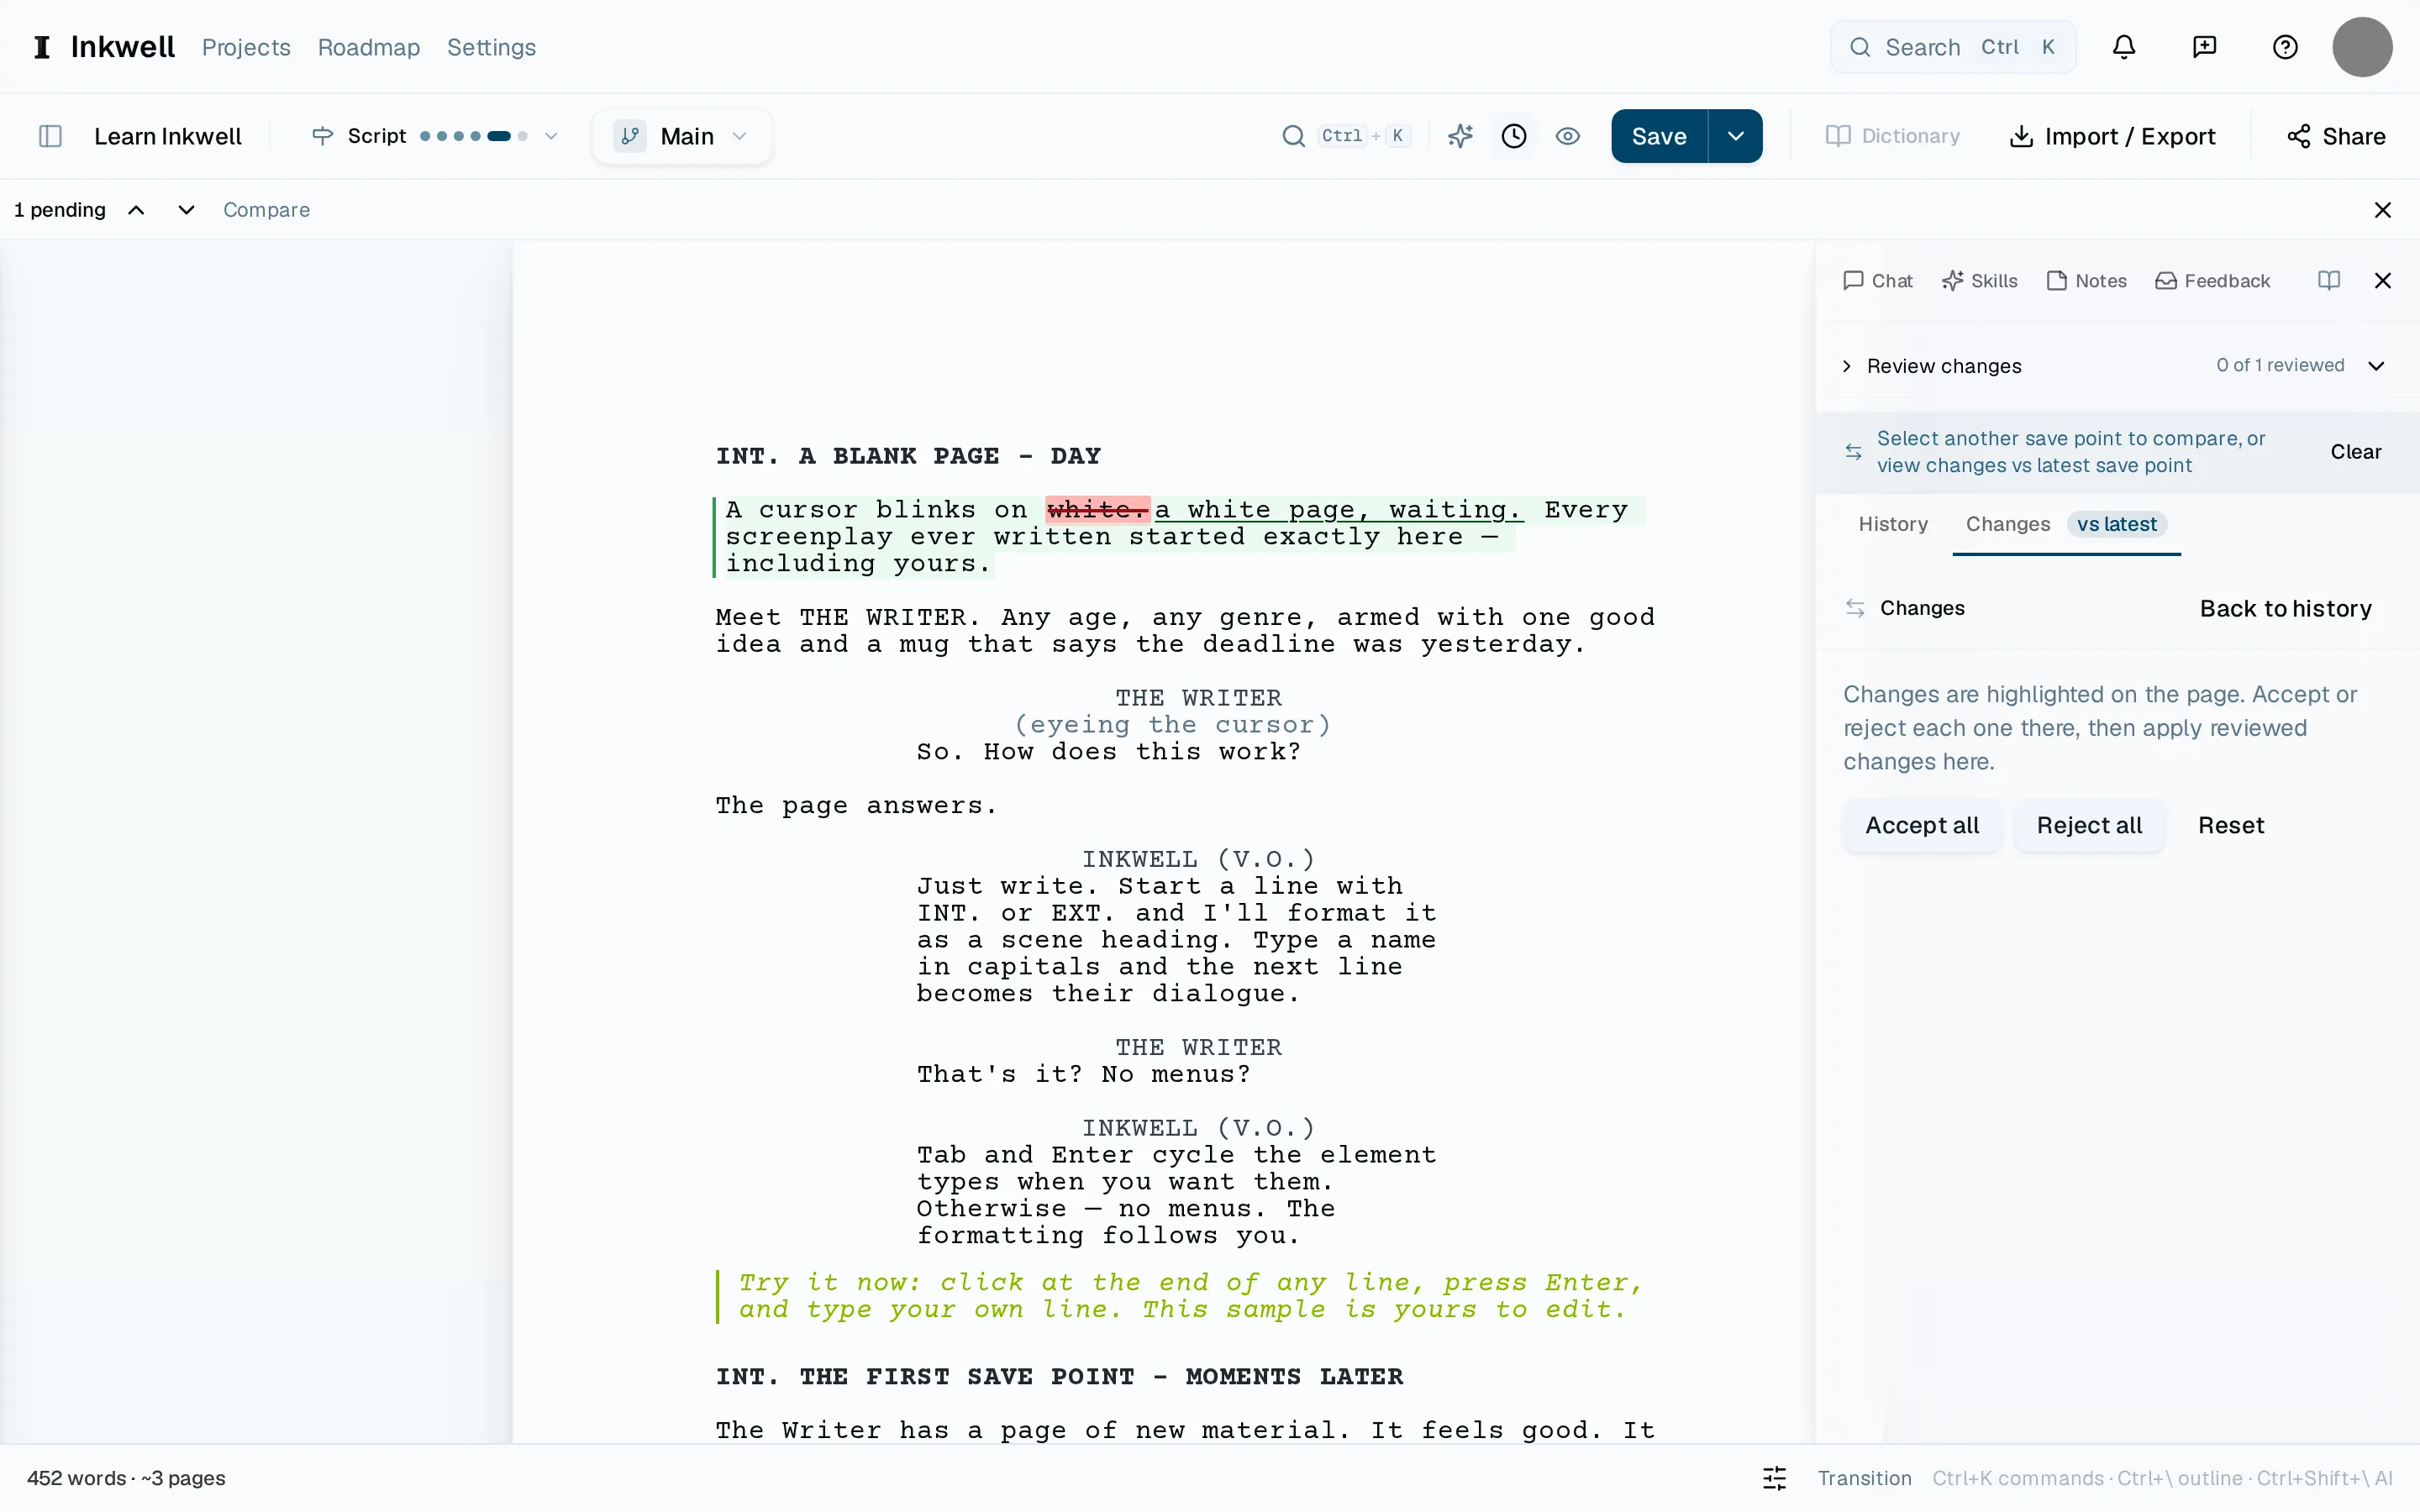The image size is (2420, 1512).
Task: Switch to the History tab
Action: [x=1892, y=524]
